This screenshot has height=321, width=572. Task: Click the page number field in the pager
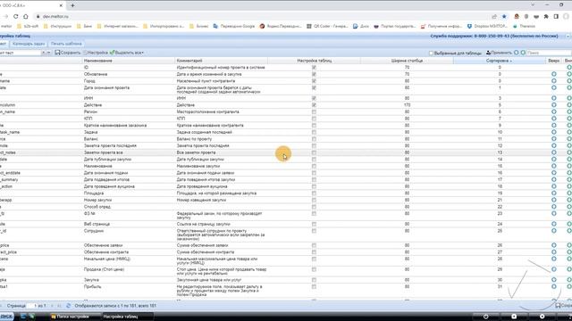(33, 306)
